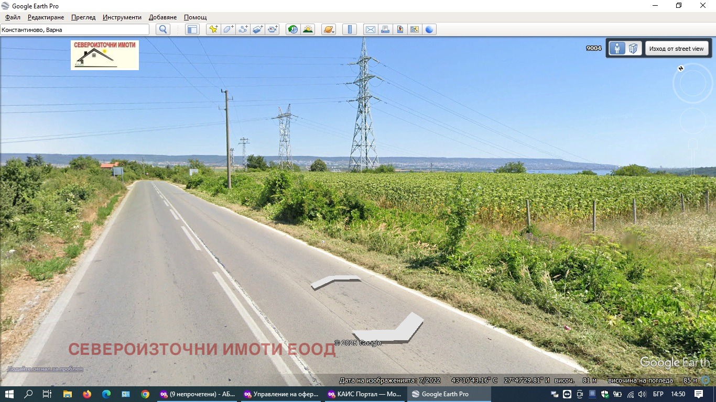
Task: Launch the search with the magnifier icon
Action: click(x=162, y=29)
